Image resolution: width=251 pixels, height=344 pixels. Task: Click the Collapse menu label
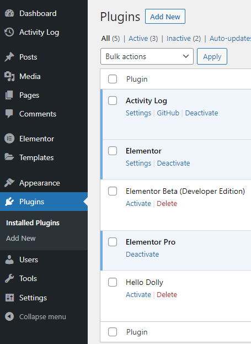[x=42, y=317]
